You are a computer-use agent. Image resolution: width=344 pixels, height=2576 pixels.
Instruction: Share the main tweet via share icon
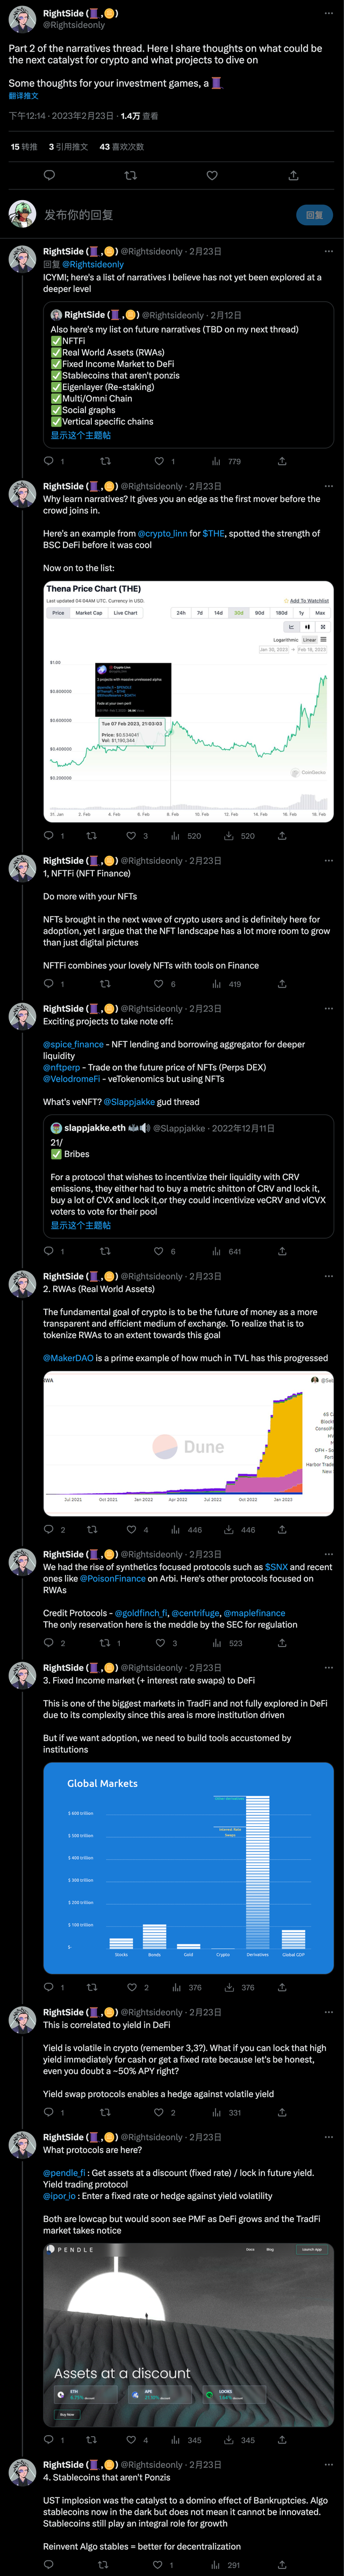click(x=293, y=176)
